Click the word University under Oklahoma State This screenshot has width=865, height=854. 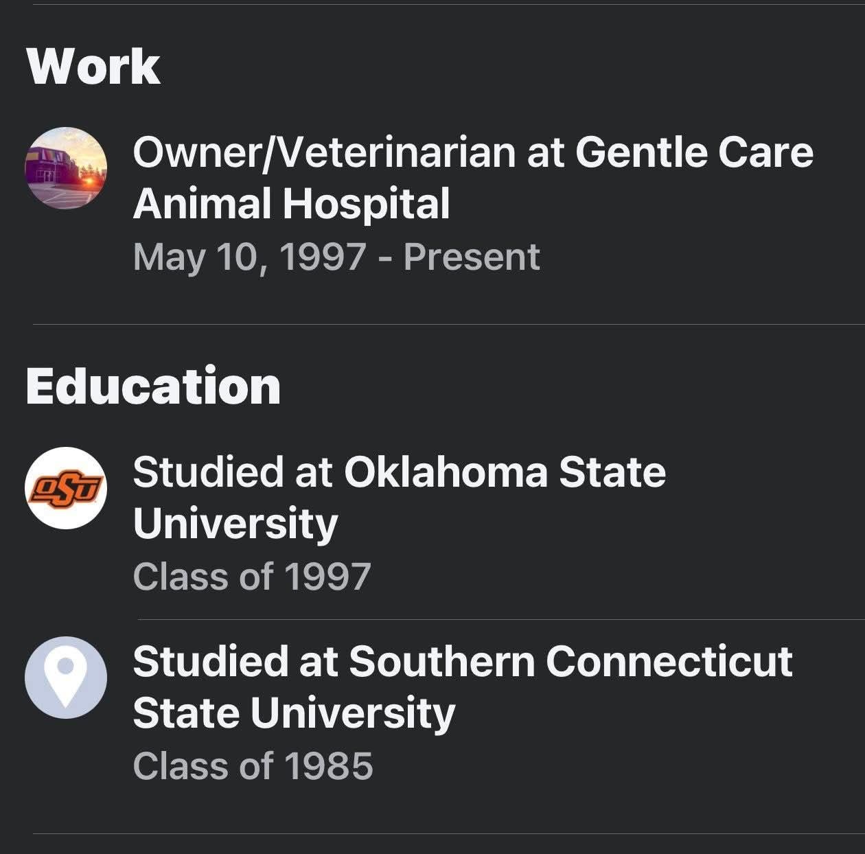[235, 524]
